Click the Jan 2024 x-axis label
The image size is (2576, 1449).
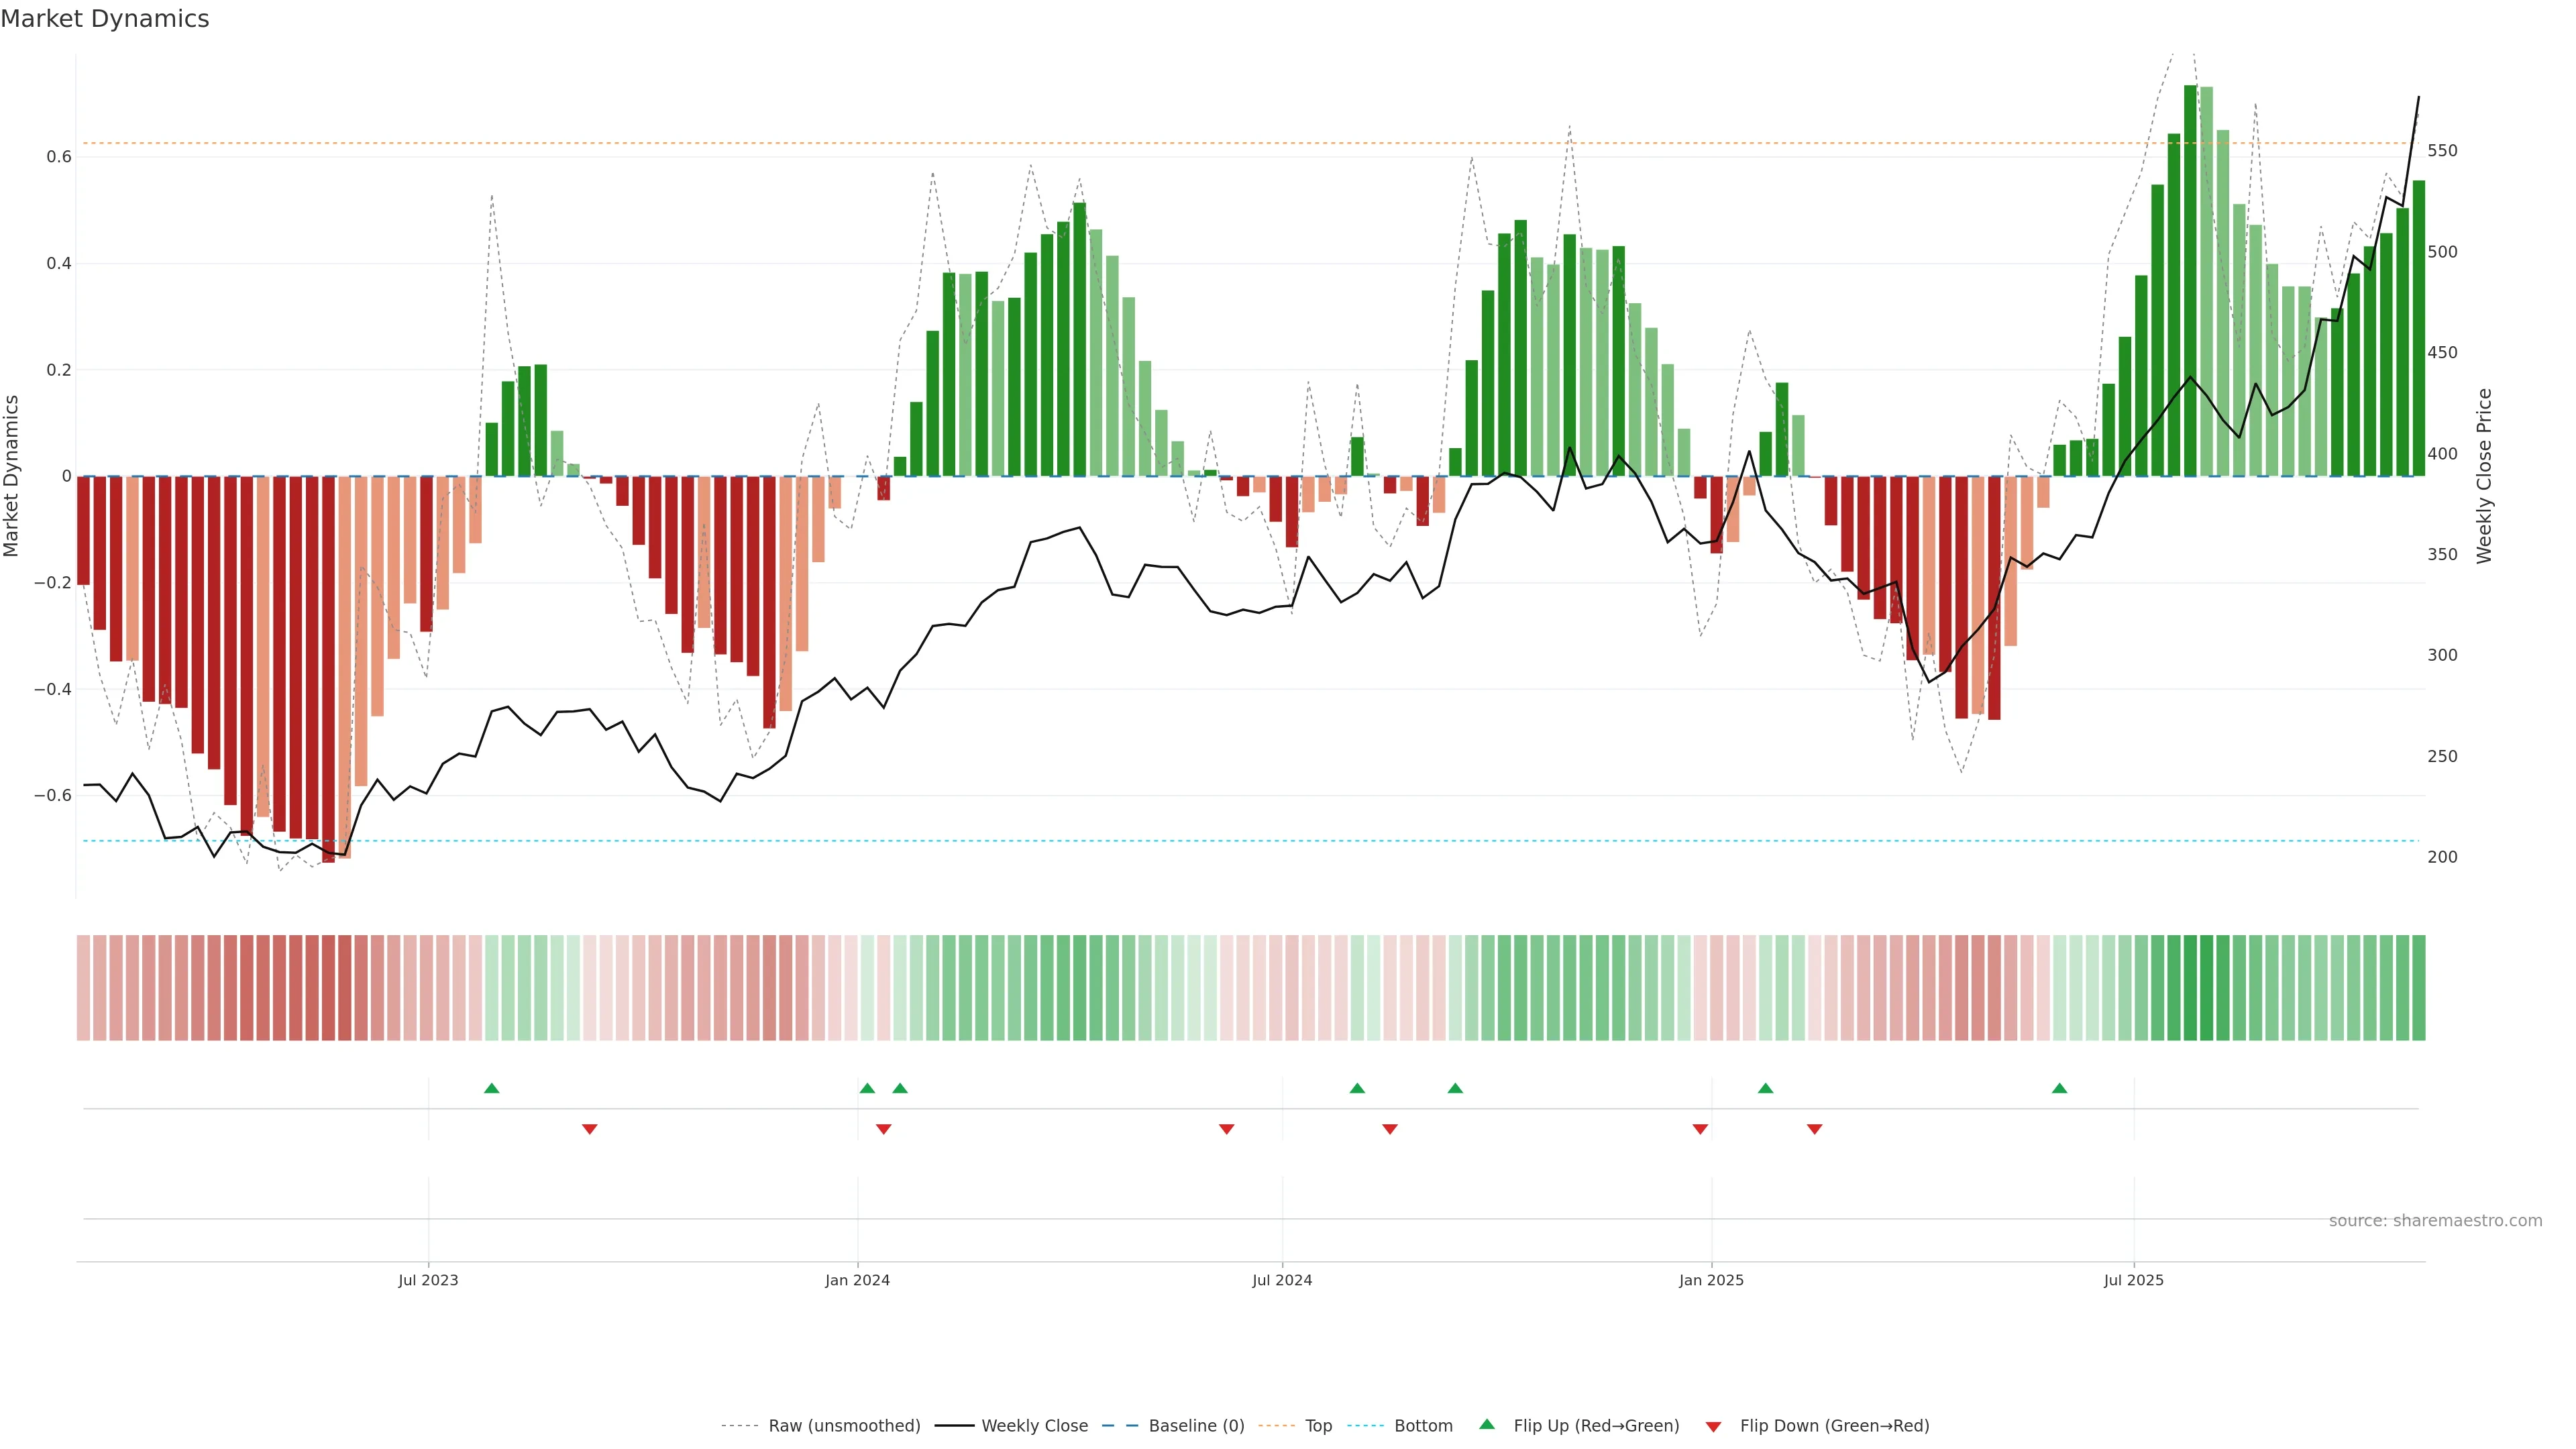point(857,1280)
